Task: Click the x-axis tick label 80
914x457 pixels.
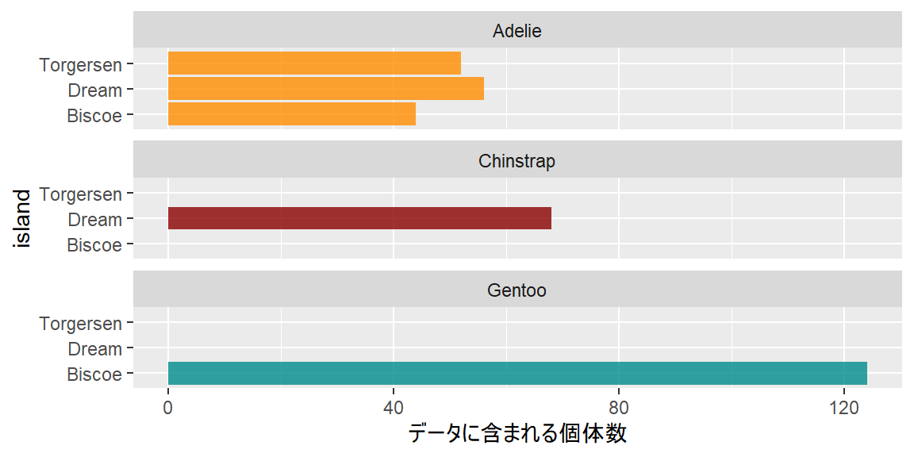Action: tap(619, 409)
